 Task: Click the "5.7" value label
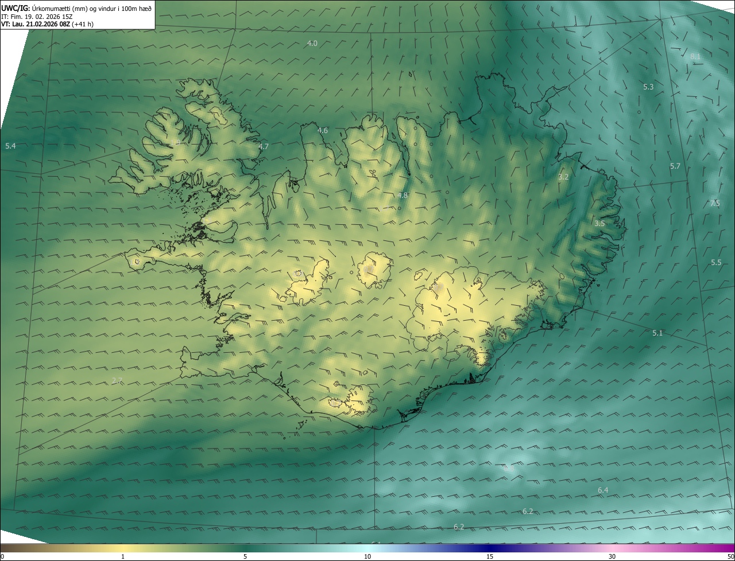[675, 166]
